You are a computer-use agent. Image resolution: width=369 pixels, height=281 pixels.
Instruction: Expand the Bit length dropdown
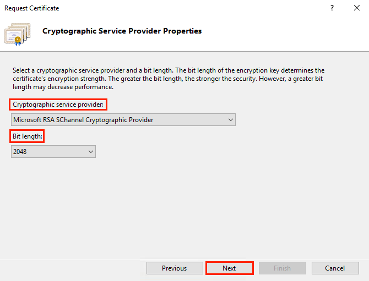point(53,152)
